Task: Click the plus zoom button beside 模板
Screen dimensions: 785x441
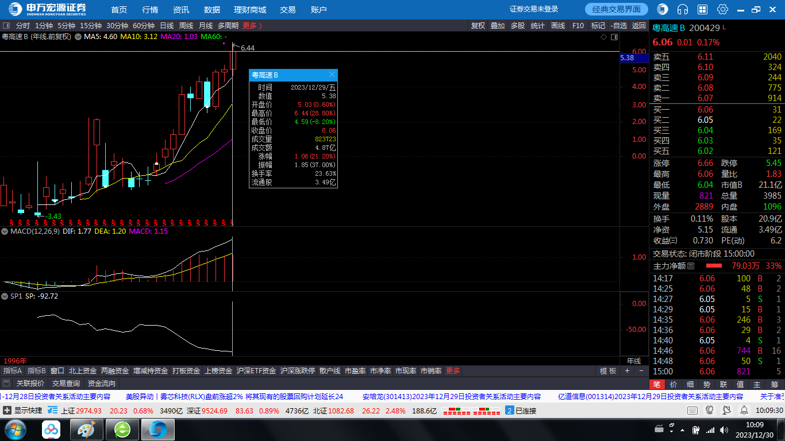Action: [627, 371]
